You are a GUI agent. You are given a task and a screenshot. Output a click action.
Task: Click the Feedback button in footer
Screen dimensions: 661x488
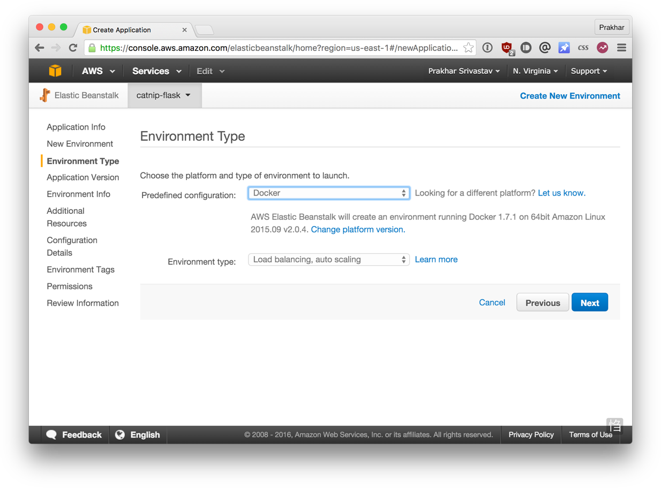(74, 434)
